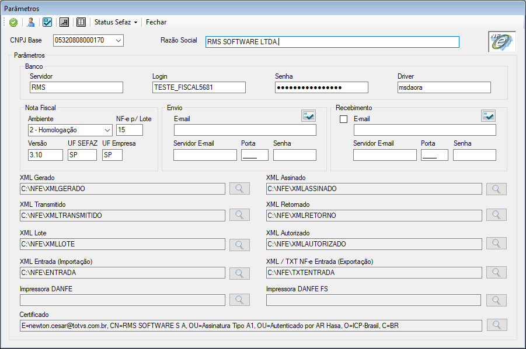Click the user person toolbar icon

coord(30,23)
